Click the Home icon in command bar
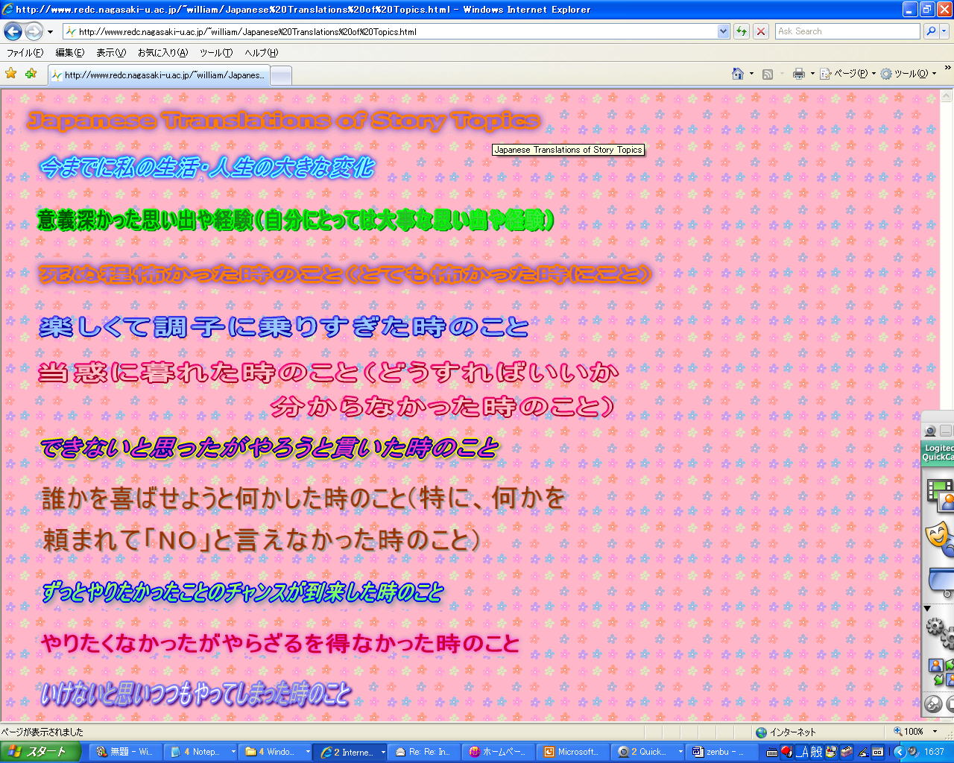Image resolution: width=954 pixels, height=763 pixels. [x=738, y=74]
